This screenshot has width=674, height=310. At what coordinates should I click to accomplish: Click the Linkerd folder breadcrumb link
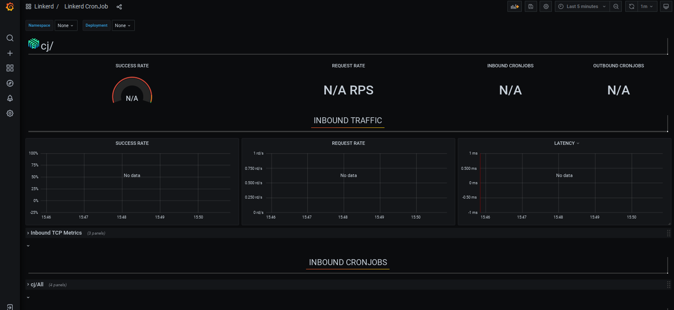[44, 6]
